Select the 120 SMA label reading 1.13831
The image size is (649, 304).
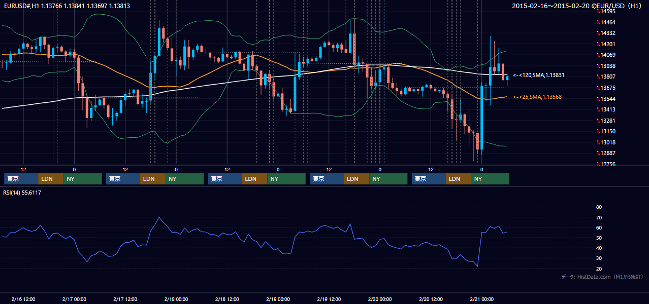(x=539, y=75)
